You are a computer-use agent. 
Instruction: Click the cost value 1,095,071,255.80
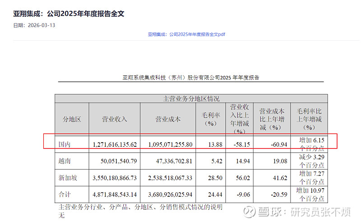(x=170, y=144)
